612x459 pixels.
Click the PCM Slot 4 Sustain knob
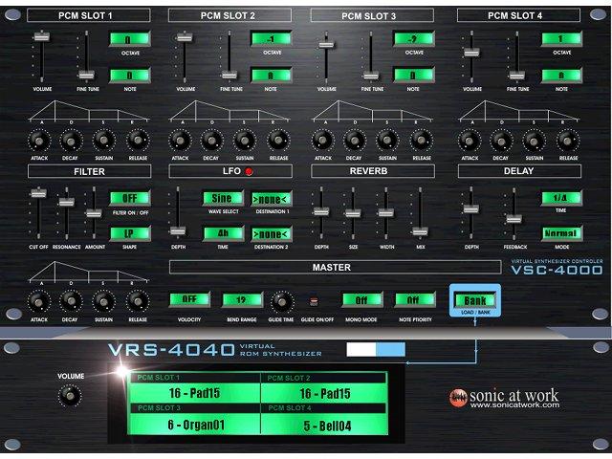click(535, 141)
